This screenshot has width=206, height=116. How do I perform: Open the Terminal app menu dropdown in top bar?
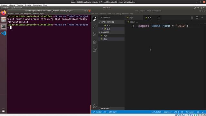coord(17,8)
